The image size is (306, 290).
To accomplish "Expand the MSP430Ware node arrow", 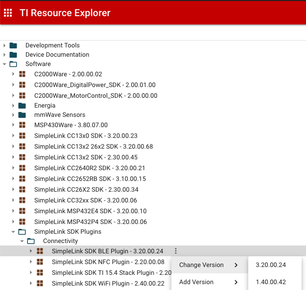I will pos(13,125).
